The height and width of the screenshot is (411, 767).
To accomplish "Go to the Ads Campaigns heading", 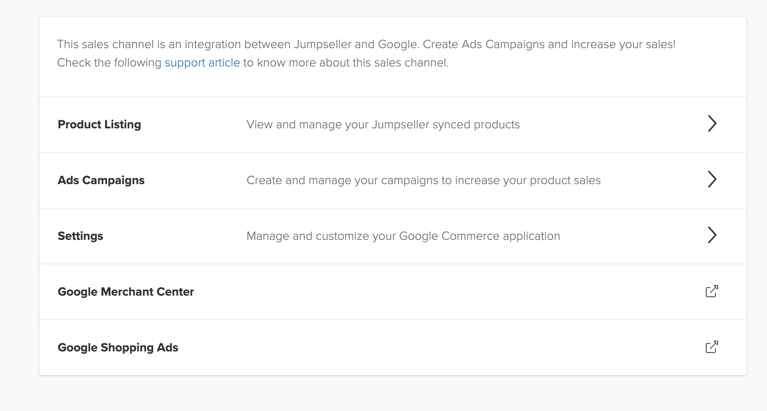I will 101,180.
